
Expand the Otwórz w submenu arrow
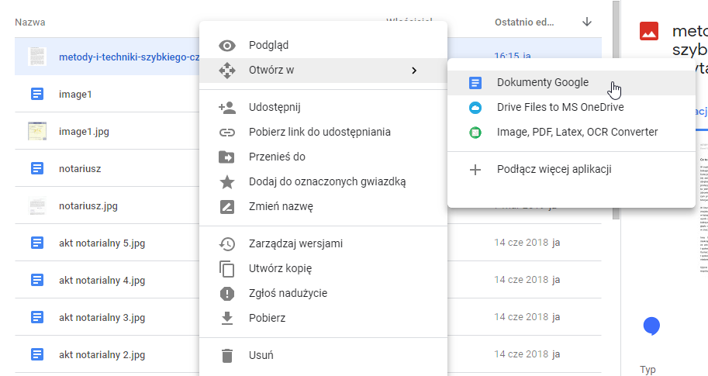click(414, 71)
